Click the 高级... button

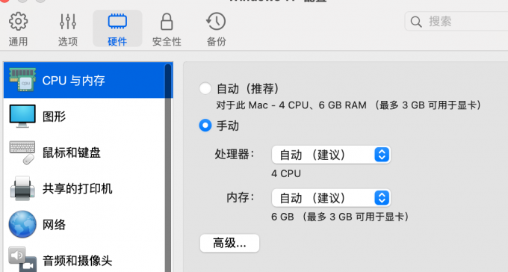pyautogui.click(x=229, y=243)
